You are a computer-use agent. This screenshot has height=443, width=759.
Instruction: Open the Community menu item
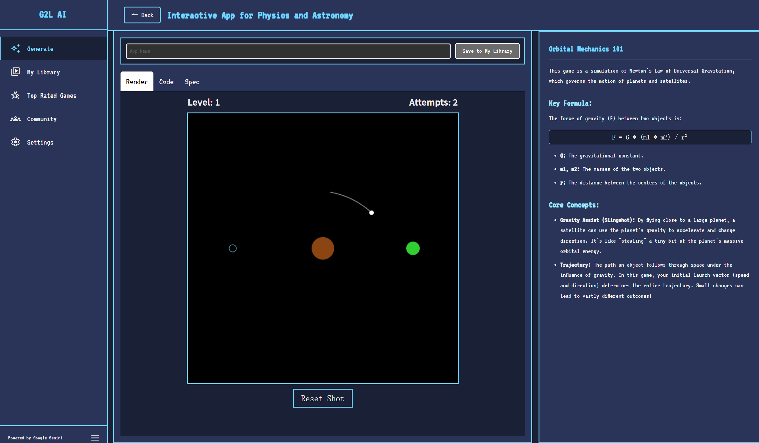pos(42,119)
